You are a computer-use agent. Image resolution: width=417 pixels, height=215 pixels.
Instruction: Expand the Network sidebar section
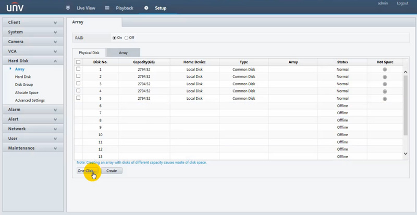pos(33,129)
